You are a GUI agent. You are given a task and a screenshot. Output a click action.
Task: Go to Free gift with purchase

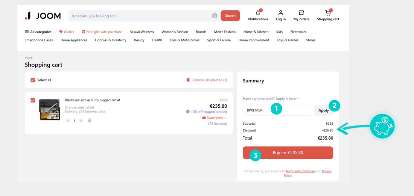point(102,32)
